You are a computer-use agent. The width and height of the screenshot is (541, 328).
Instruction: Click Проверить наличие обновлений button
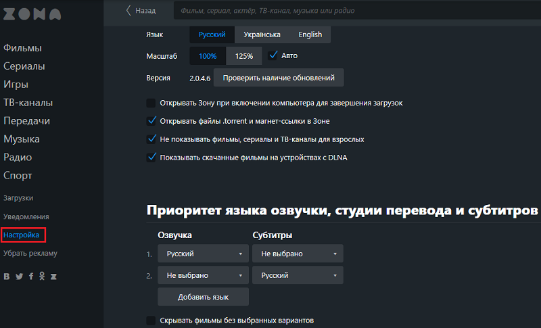tap(279, 78)
